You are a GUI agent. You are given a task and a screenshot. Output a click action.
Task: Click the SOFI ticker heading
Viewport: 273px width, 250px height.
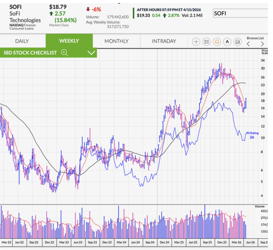pos(15,7)
